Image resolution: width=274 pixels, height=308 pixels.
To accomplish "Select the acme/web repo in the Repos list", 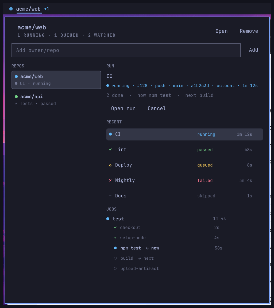I will (56, 80).
